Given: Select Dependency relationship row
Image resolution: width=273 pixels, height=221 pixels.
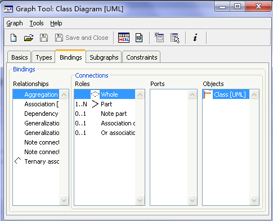Looking at the screenshot, I should pyautogui.click(x=36, y=114).
